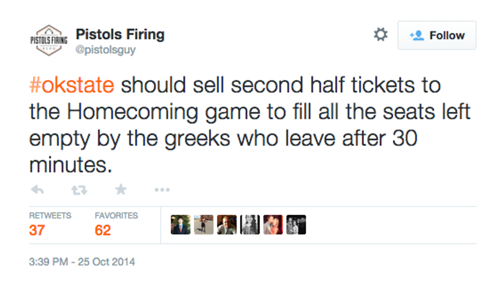The width and height of the screenshot is (503, 292).
Task: Open the #okstate hashtag link
Action: click(x=71, y=85)
